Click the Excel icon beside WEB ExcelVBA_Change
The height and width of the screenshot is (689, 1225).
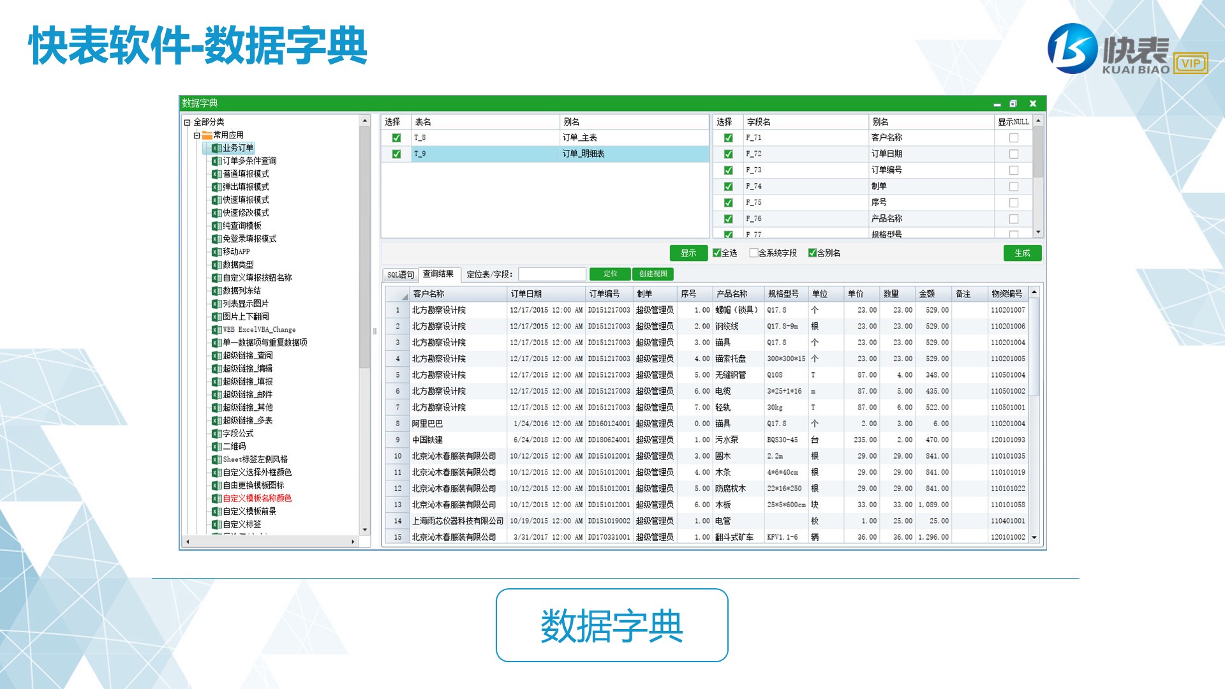click(x=216, y=330)
